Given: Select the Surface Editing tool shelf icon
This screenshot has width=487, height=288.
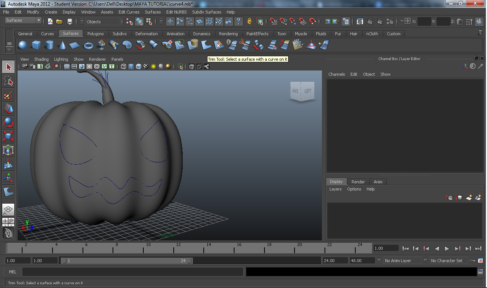Looking at the screenshot, I should click(x=323, y=45).
